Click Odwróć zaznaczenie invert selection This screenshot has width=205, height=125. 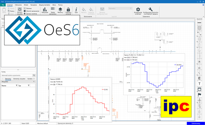[x=32, y=11]
